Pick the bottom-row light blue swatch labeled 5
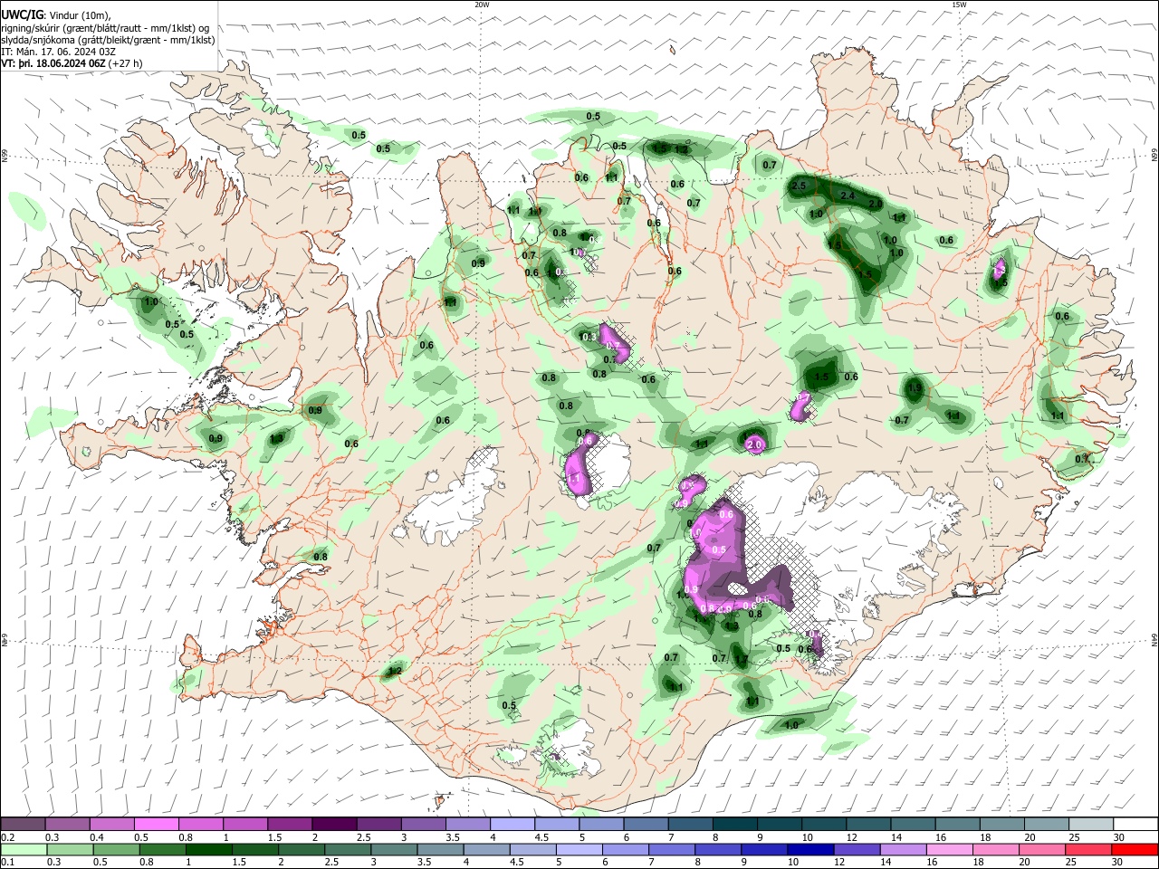Viewport: 1159px width, 869px height. point(579,849)
